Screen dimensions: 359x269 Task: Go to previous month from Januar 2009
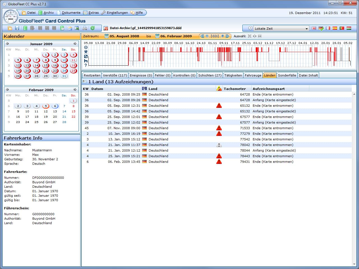pyautogui.click(x=7, y=44)
